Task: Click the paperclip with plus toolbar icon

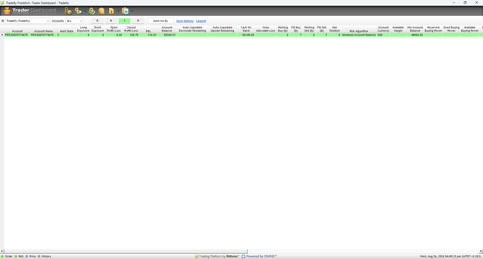Action: (x=68, y=11)
